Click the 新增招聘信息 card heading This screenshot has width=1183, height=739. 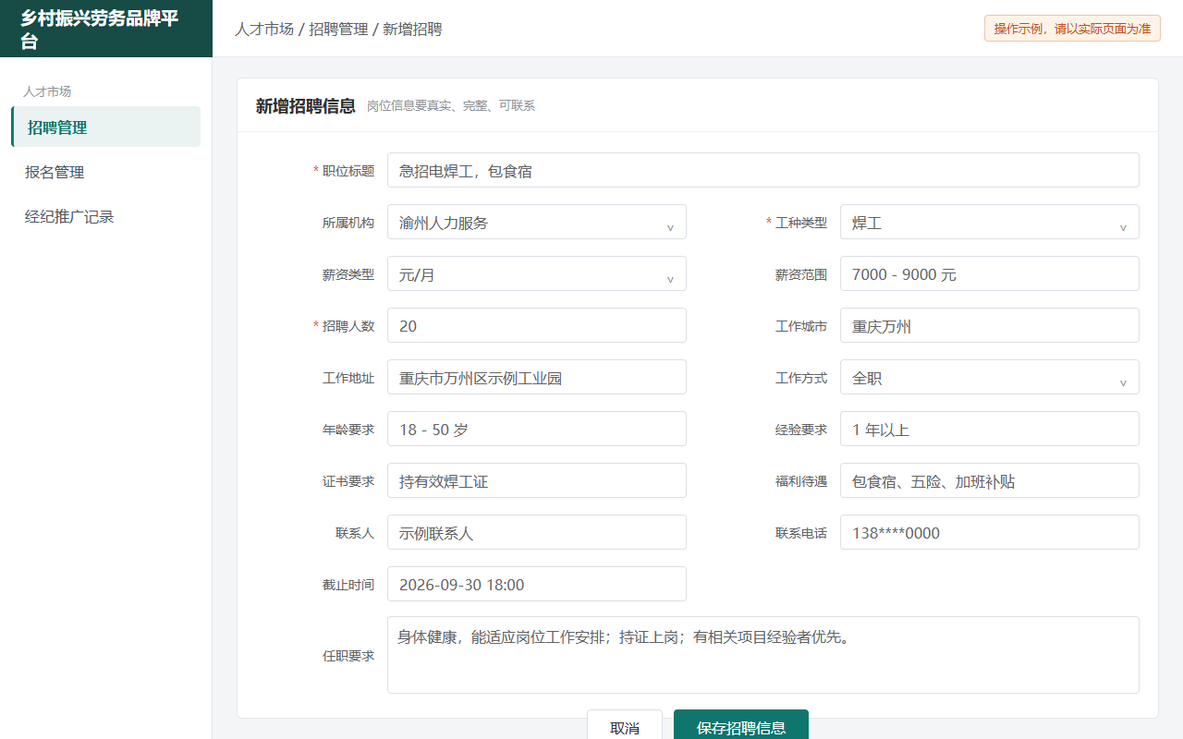coord(306,105)
